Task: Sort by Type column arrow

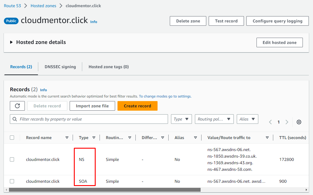Action: [94, 138]
